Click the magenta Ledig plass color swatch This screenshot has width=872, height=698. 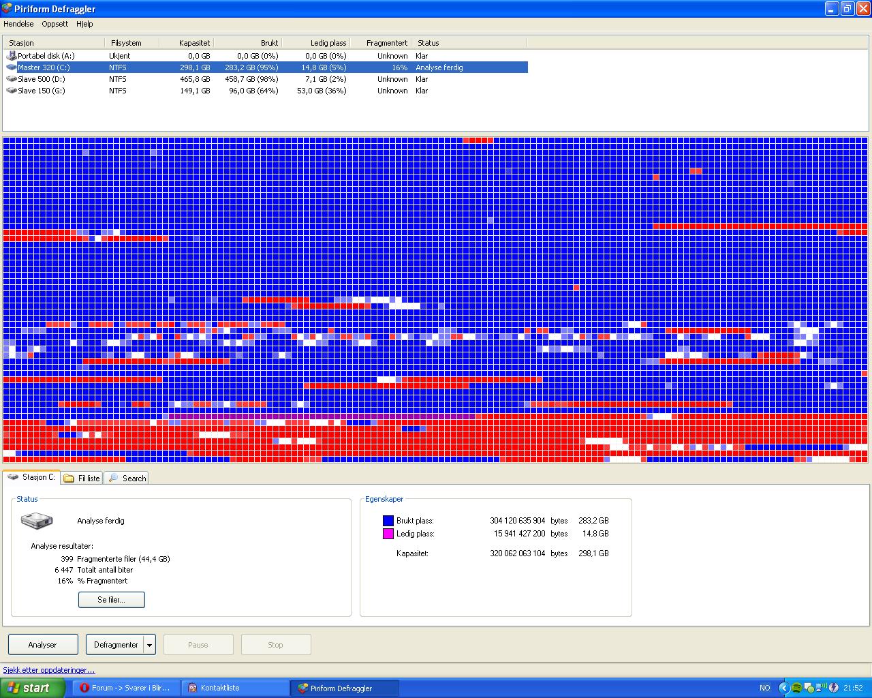388,534
